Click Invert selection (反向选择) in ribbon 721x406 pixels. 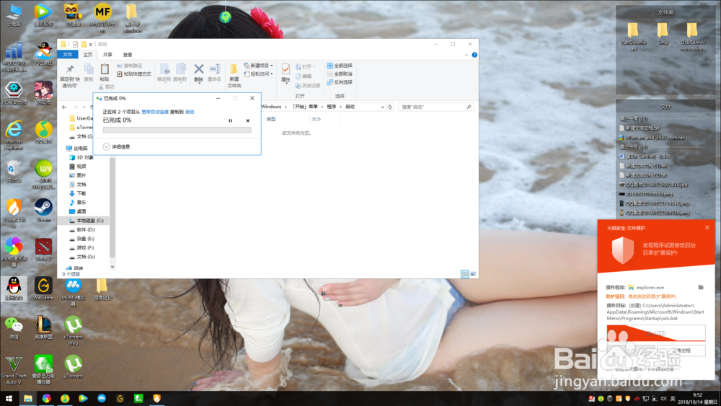click(x=340, y=82)
